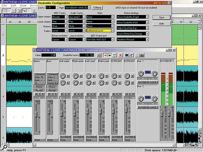Click the Reverb button on bass strip
Screen dimensions: 203x152
point(52,91)
